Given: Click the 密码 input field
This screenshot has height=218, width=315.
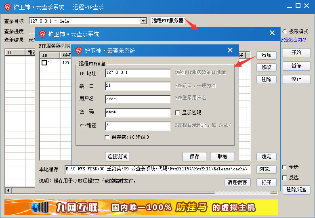Looking at the screenshot, I should tap(138, 113).
